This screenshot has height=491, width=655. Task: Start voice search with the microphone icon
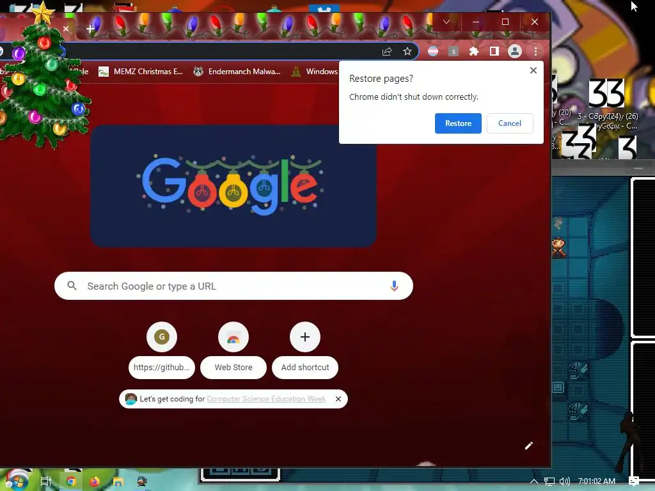394,286
